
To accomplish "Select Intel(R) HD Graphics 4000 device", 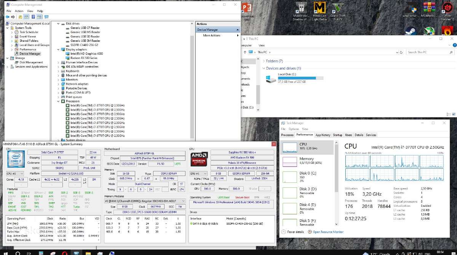I will point(84,54).
